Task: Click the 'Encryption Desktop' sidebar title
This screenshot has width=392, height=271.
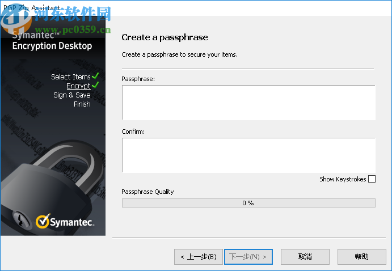Action: click(52, 46)
